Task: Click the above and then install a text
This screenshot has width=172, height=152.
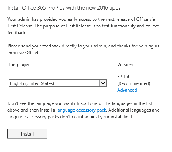Action: tap(31, 110)
